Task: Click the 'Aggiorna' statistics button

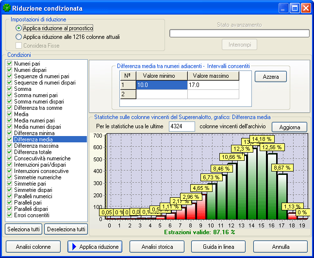Action: (x=289, y=127)
